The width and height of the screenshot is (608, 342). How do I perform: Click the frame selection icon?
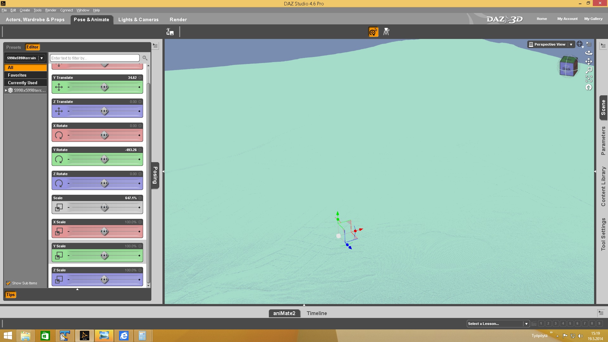coord(589,79)
